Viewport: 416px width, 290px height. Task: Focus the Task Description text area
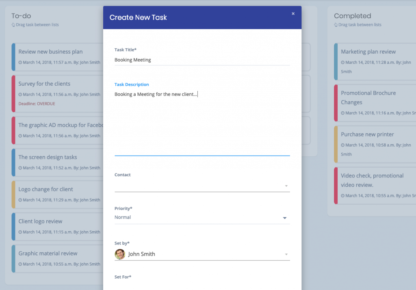202,122
